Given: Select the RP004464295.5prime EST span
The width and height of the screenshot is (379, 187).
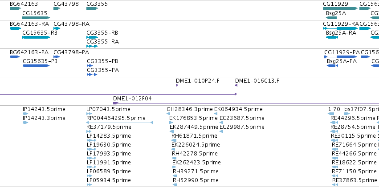Looking at the screenshot, I should pyautogui.click(x=119, y=123).
